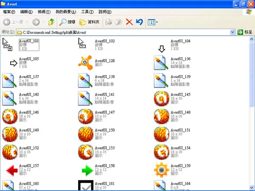The height and width of the screenshot is (191, 255).
Task: Select the red left arrow AvastUI_157
Action: [12, 170]
